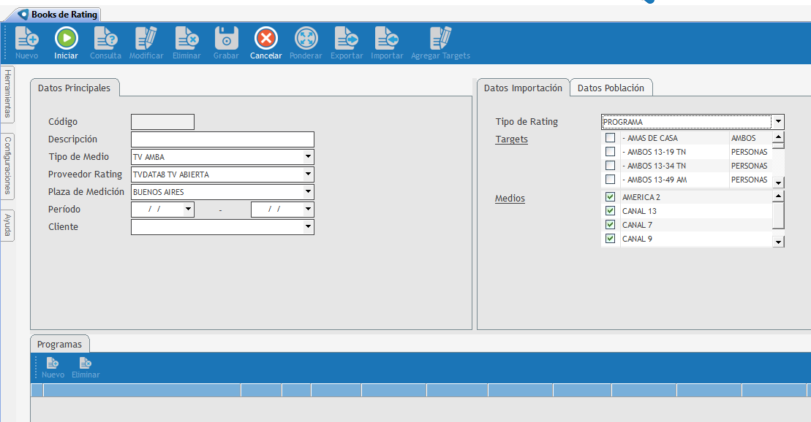The image size is (811, 422).
Task: Click the Agregar Targets icon
Action: 440,39
